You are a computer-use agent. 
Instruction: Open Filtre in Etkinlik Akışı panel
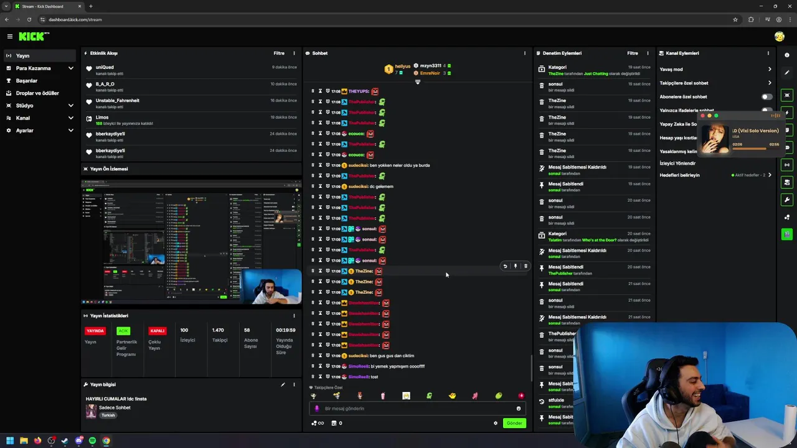(x=279, y=53)
